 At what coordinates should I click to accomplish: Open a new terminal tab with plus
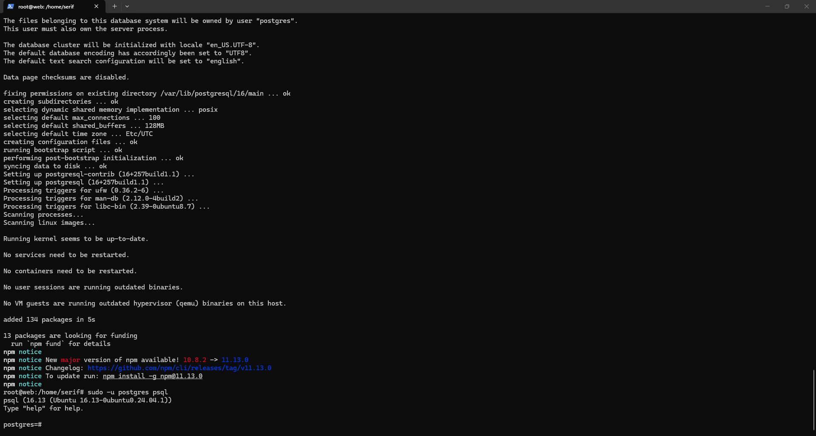(114, 6)
